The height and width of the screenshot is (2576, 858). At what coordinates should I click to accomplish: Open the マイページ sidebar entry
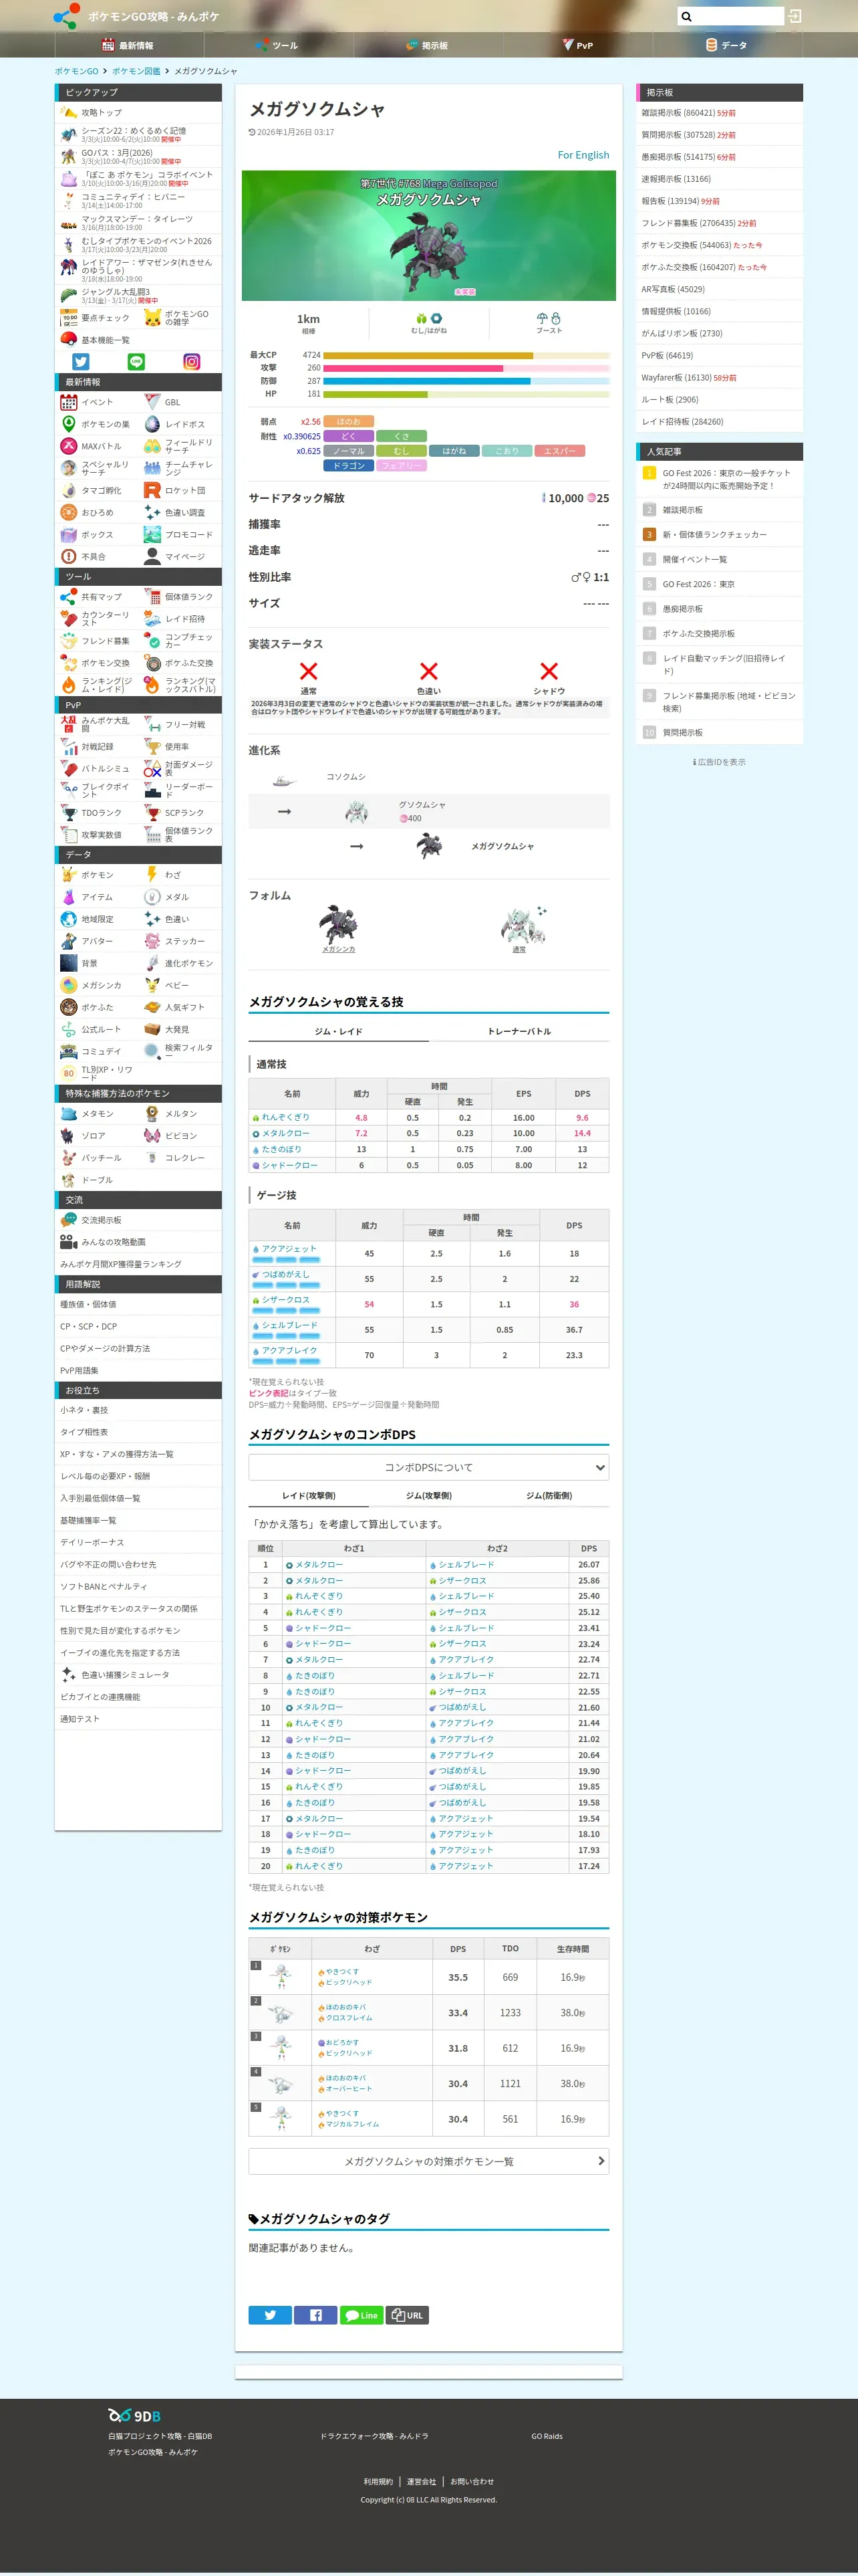tap(181, 556)
